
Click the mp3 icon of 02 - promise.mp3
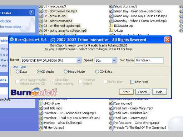[41, 16]
